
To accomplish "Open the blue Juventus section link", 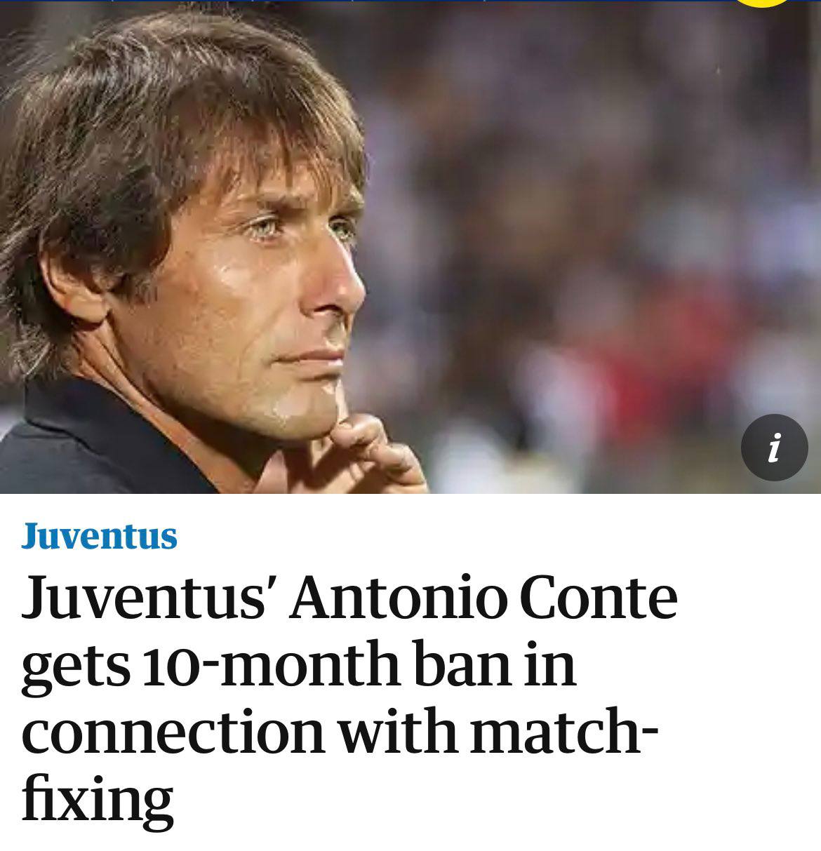I will (x=99, y=536).
